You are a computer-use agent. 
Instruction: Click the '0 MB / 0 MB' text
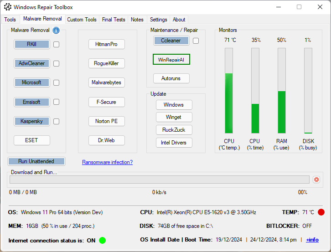(x=23, y=192)
